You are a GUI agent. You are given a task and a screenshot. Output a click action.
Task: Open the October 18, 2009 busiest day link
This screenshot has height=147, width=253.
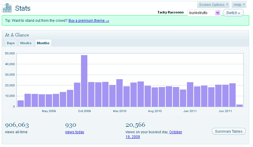176,132
